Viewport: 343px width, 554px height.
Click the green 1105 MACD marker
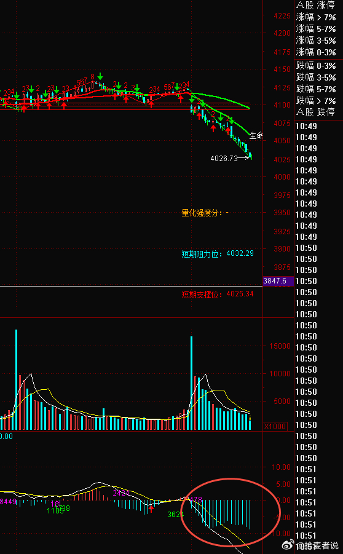coord(55,510)
